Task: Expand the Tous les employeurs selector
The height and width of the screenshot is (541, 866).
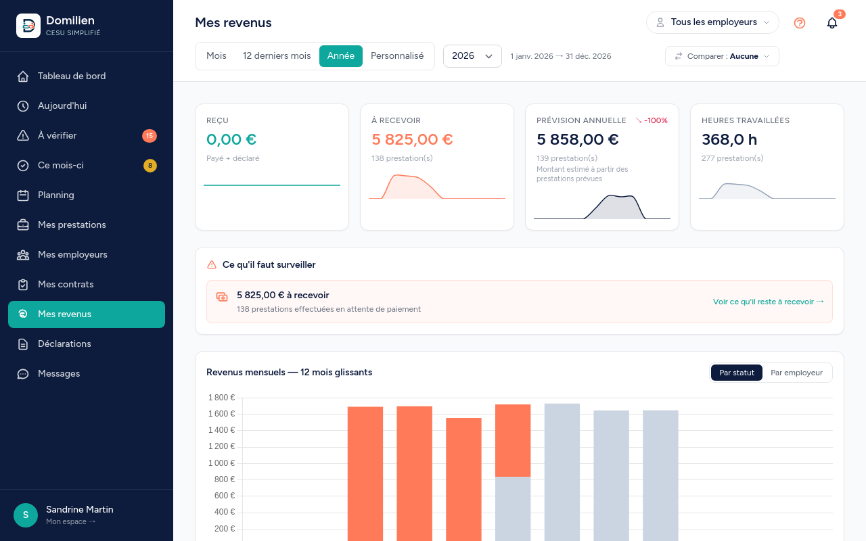Action: [712, 22]
